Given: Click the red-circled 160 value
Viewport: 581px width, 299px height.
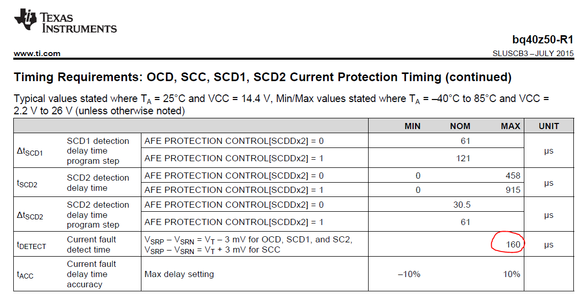Looking at the screenshot, I should [513, 244].
